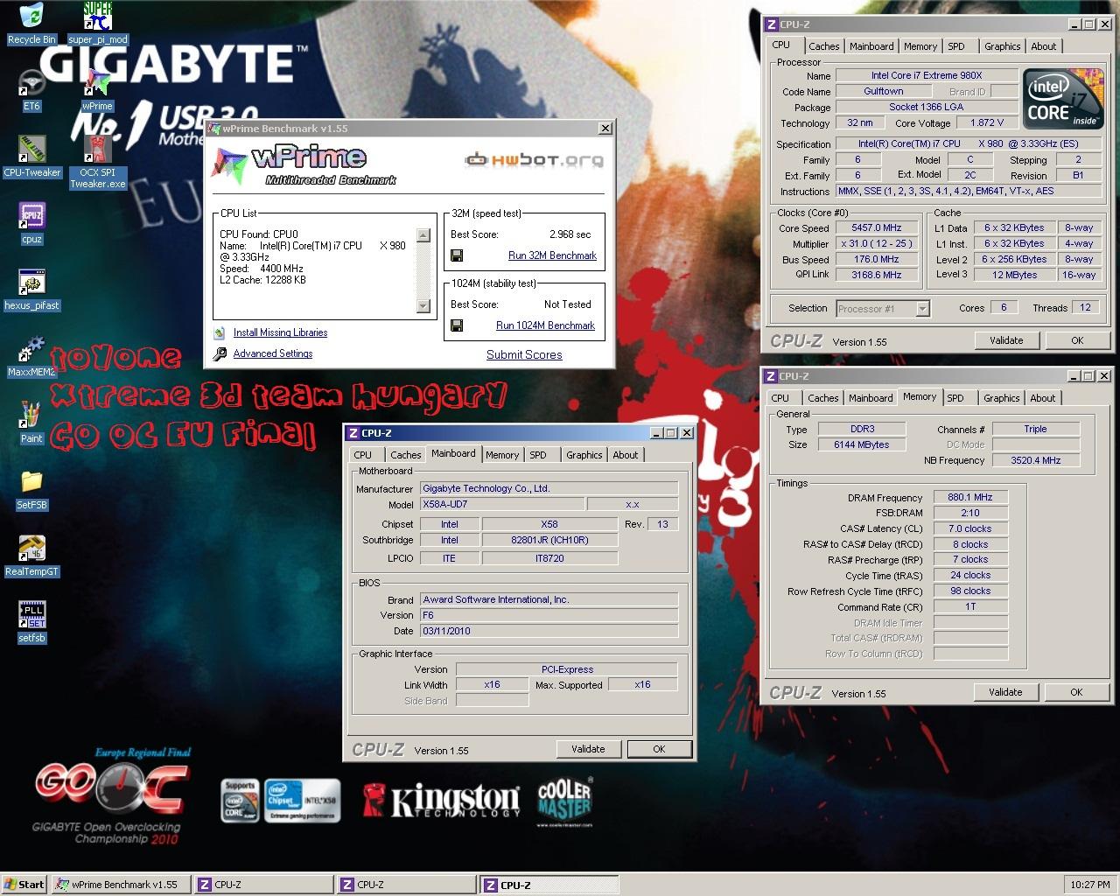Click the wPrime title bar icon
Viewport: 1120px width, 896px height.
(x=214, y=128)
